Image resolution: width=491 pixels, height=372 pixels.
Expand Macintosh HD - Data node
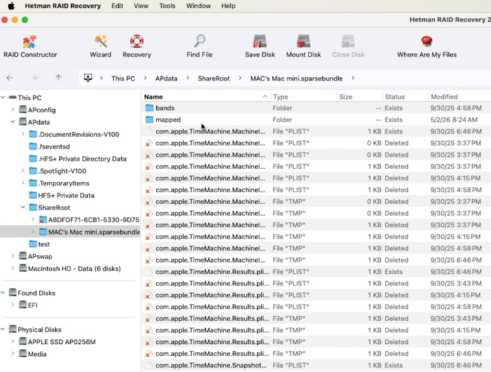click(x=13, y=268)
